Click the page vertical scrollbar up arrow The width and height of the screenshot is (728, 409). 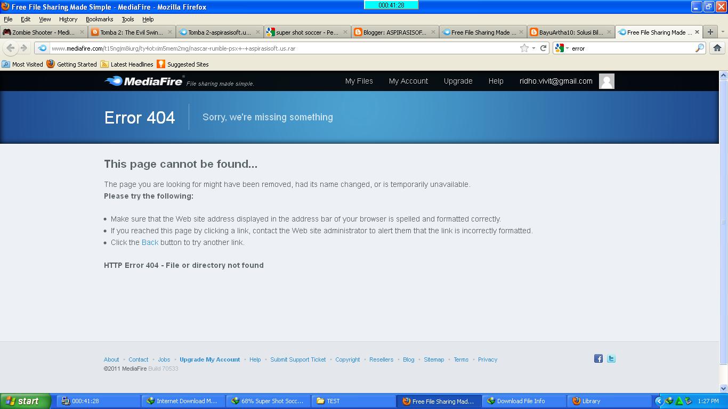(x=723, y=75)
